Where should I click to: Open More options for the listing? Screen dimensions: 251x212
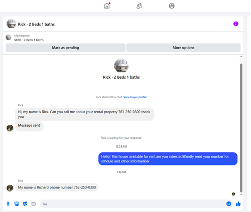(x=183, y=48)
